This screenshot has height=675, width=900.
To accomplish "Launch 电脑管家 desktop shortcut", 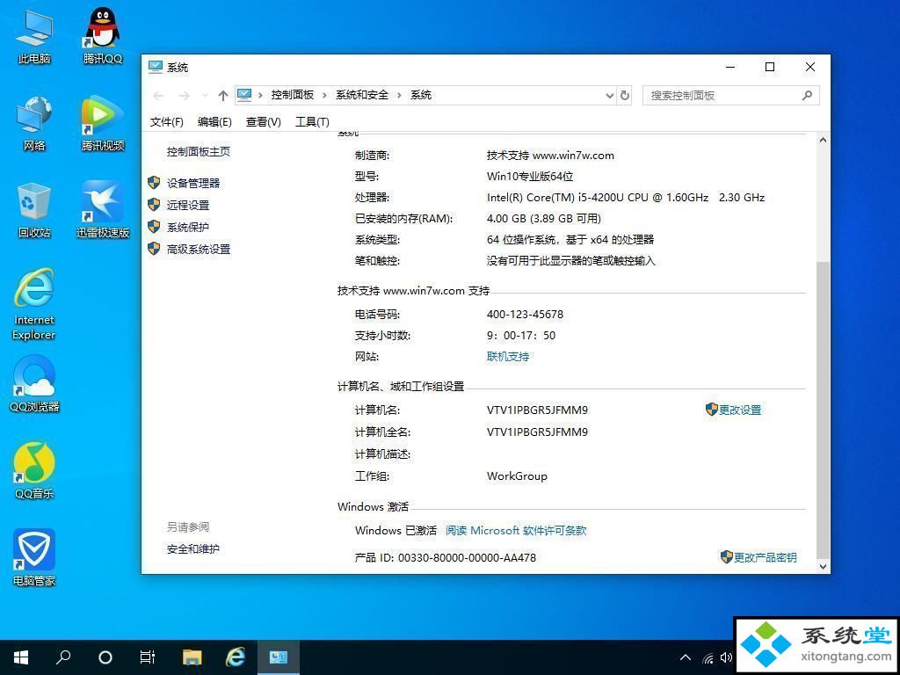I will coord(34,558).
